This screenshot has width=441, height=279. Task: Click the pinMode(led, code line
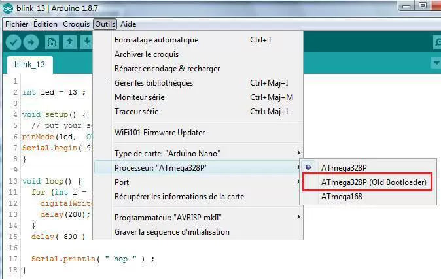[x=57, y=137]
